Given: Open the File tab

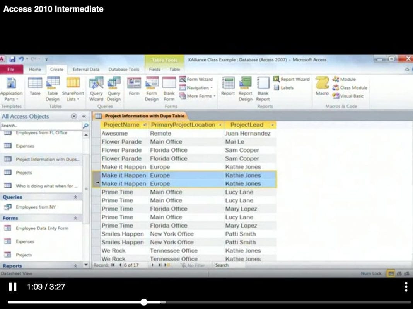Looking at the screenshot, I should pyautogui.click(x=11, y=69).
